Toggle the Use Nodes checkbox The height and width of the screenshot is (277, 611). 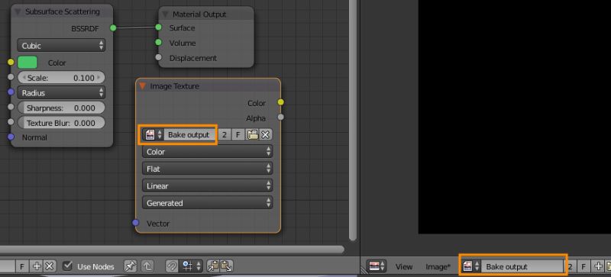(68, 266)
